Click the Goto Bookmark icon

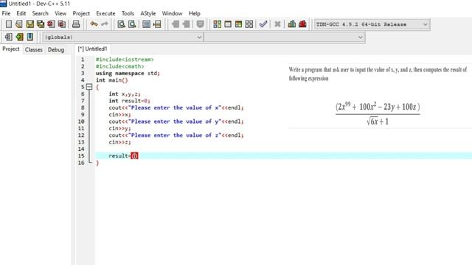tap(29, 37)
